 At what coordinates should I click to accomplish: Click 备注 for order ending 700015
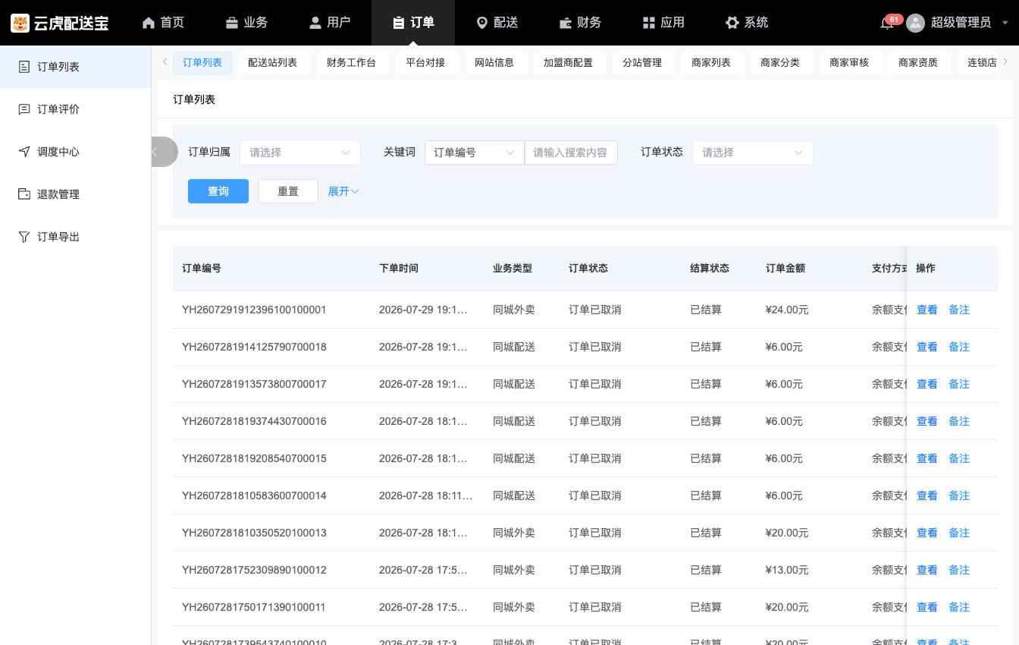[x=959, y=458]
